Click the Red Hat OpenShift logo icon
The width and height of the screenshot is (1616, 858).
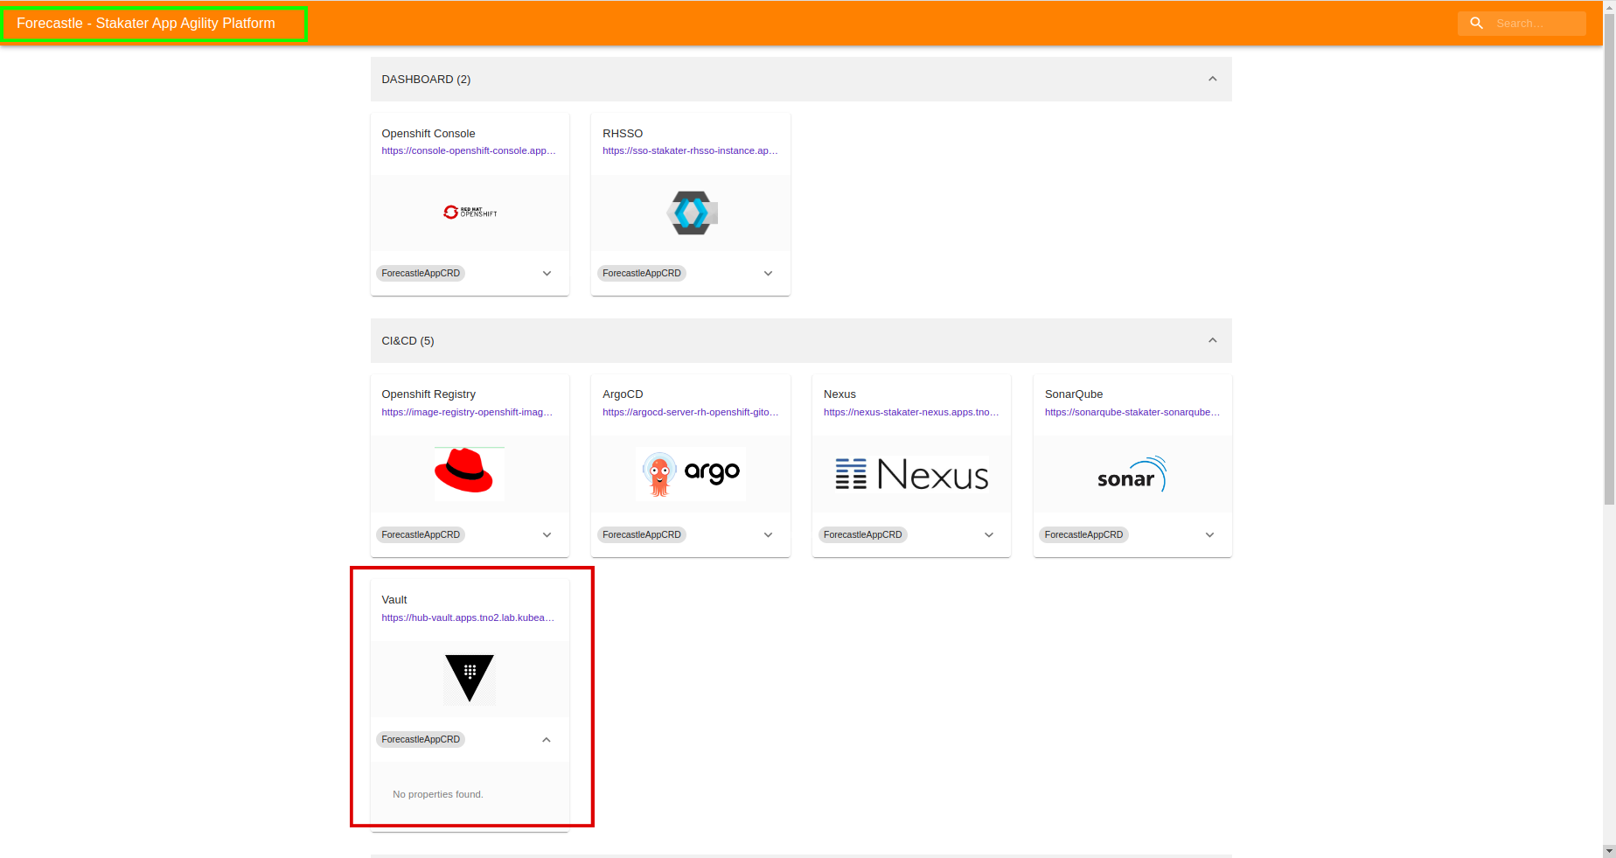pos(470,213)
